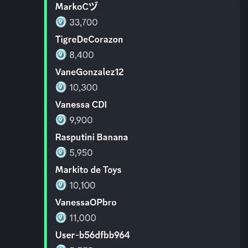Select the TigreDeCorazon username
248x248 pixels.
pyautogui.click(x=89, y=40)
